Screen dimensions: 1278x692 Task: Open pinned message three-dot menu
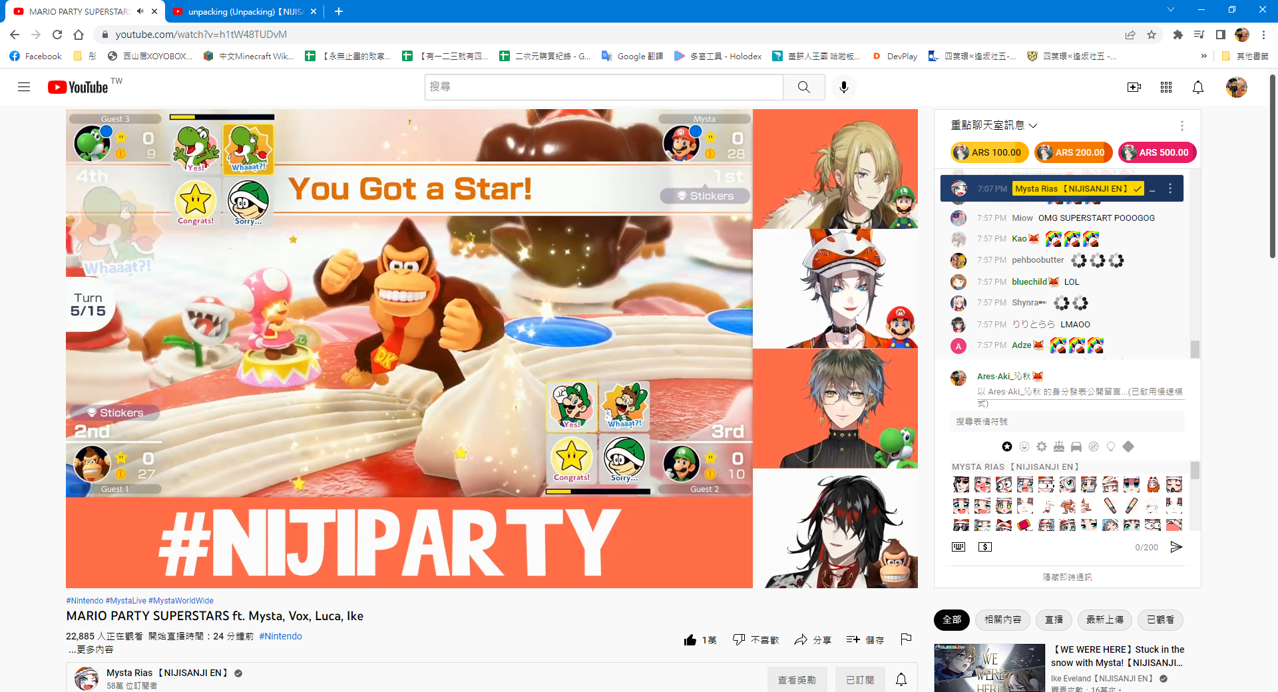click(x=1170, y=189)
